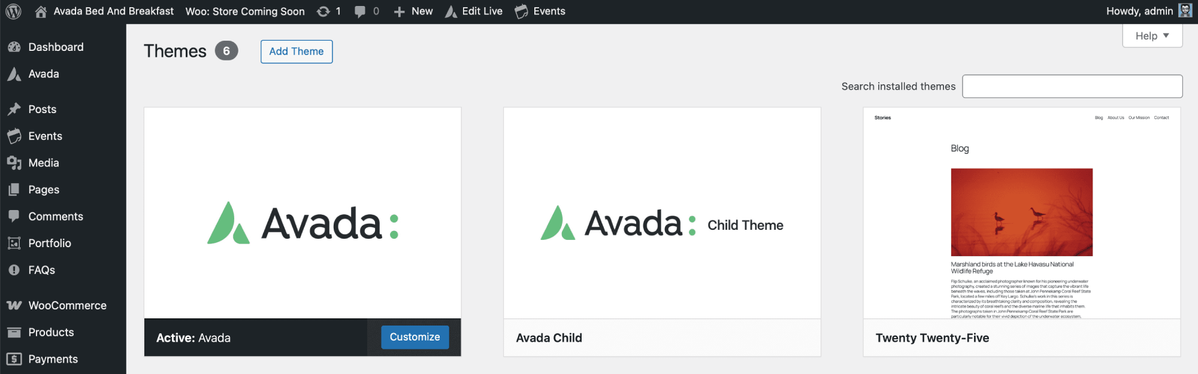Click the Dashboard gauge icon
Viewport: 1198px width, 374px height.
(x=14, y=47)
